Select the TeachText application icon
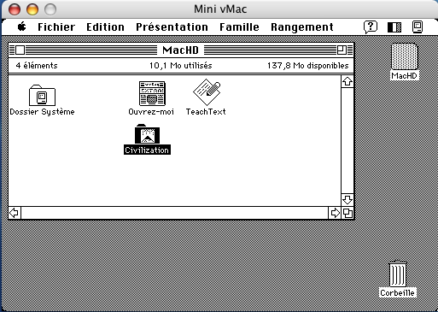Viewport: 438px width, 312px height. (x=207, y=92)
